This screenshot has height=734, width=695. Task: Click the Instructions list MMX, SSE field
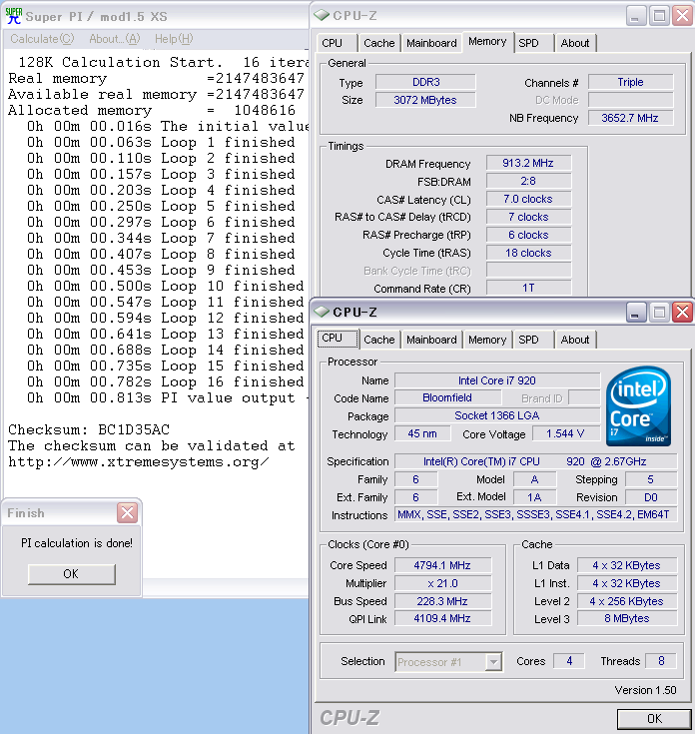point(535,514)
